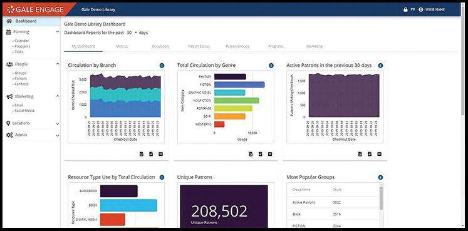Click the Locations pin icon
Viewport: 468px width, 231px height.
coord(8,123)
